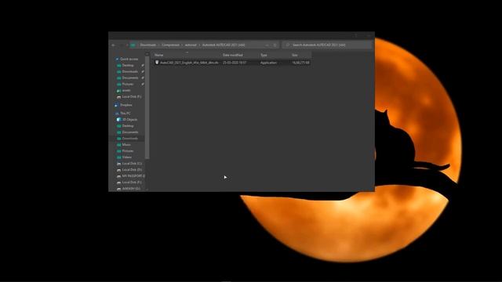Open the 3D Objects folder icon
502x282 pixels.
tap(118, 120)
